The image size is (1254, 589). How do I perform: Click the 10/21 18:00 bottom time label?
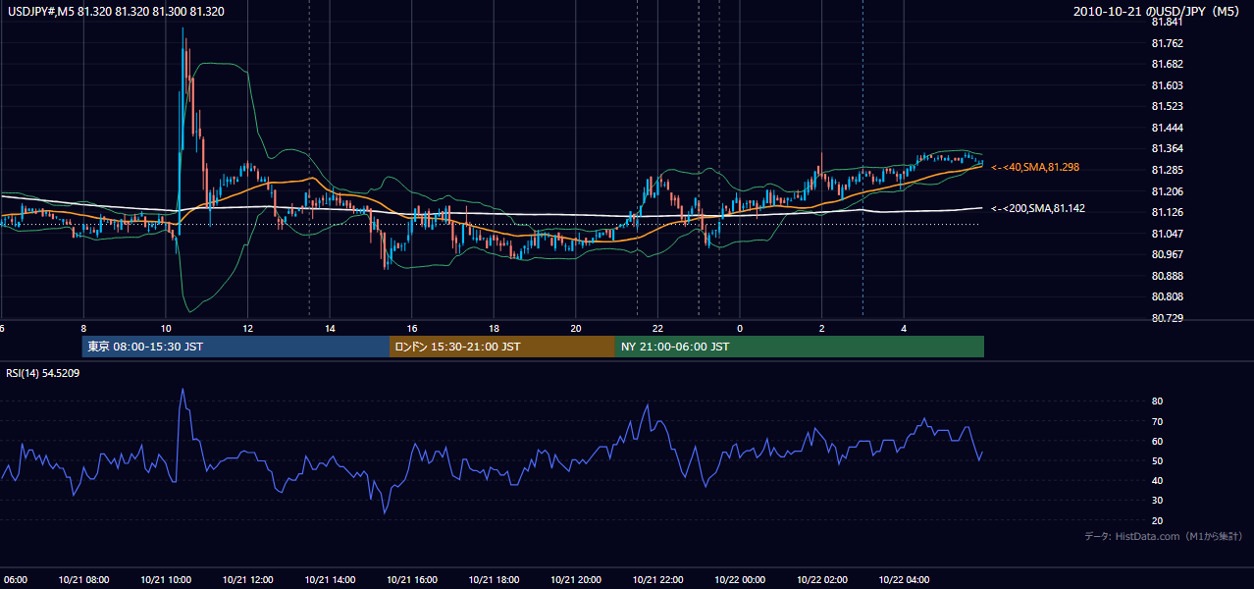[x=494, y=580]
